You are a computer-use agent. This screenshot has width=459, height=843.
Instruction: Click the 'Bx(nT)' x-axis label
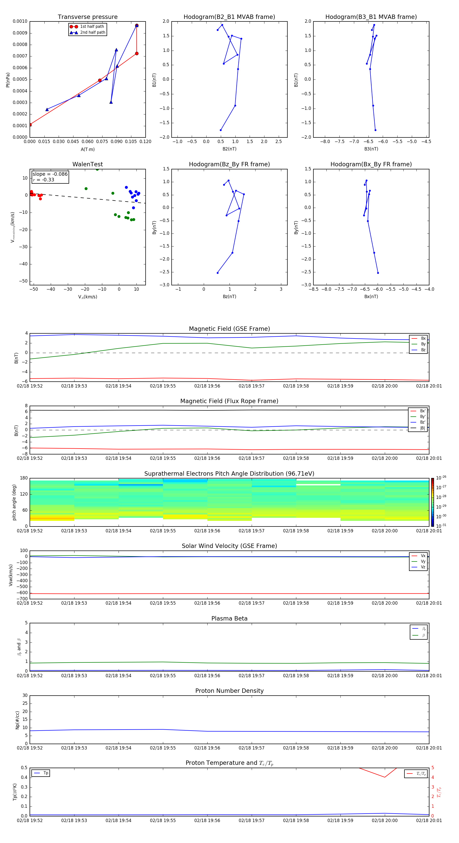[371, 297]
